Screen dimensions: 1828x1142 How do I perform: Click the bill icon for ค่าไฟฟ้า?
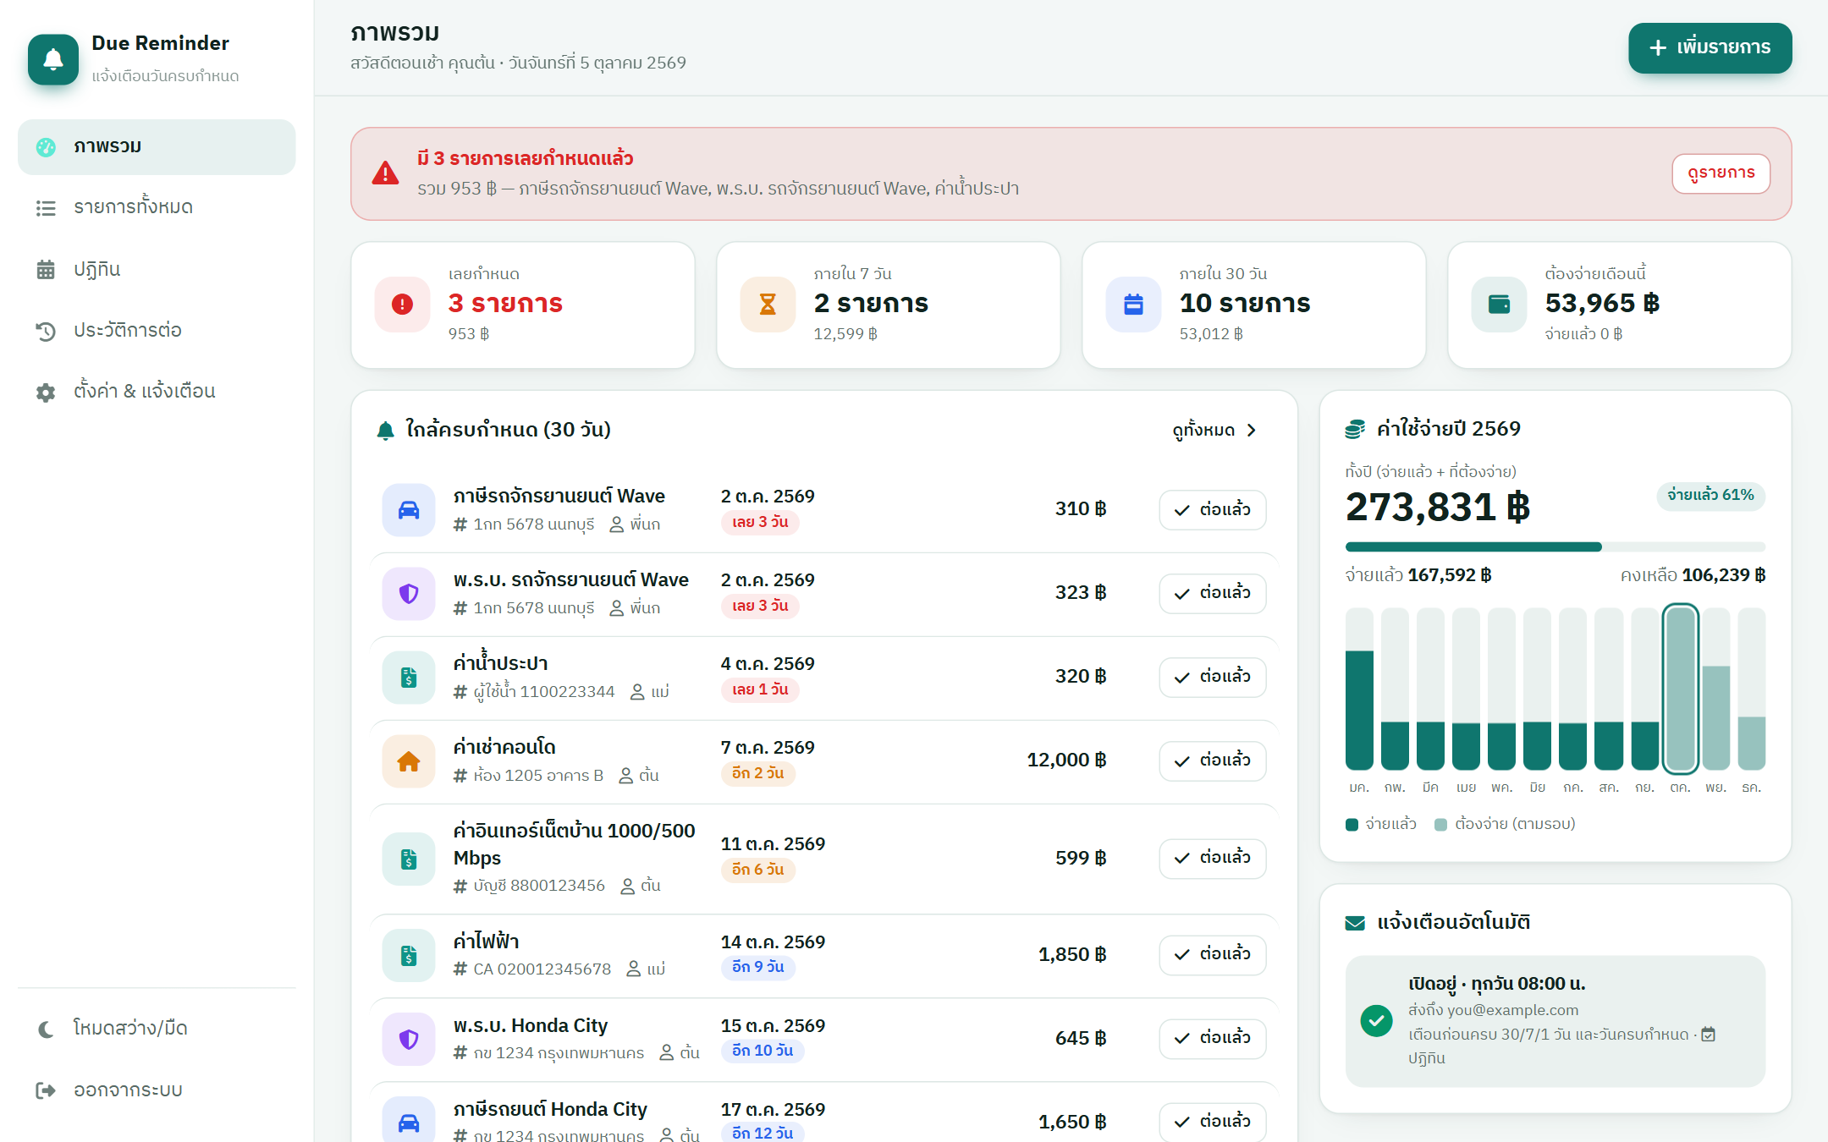(409, 955)
